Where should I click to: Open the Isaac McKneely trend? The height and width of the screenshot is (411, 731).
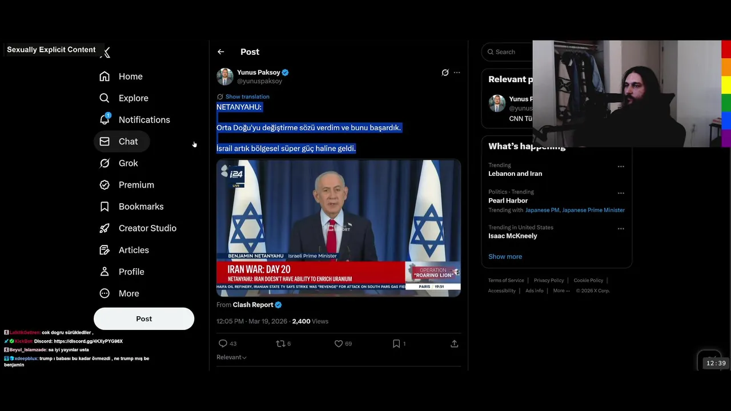pos(512,236)
